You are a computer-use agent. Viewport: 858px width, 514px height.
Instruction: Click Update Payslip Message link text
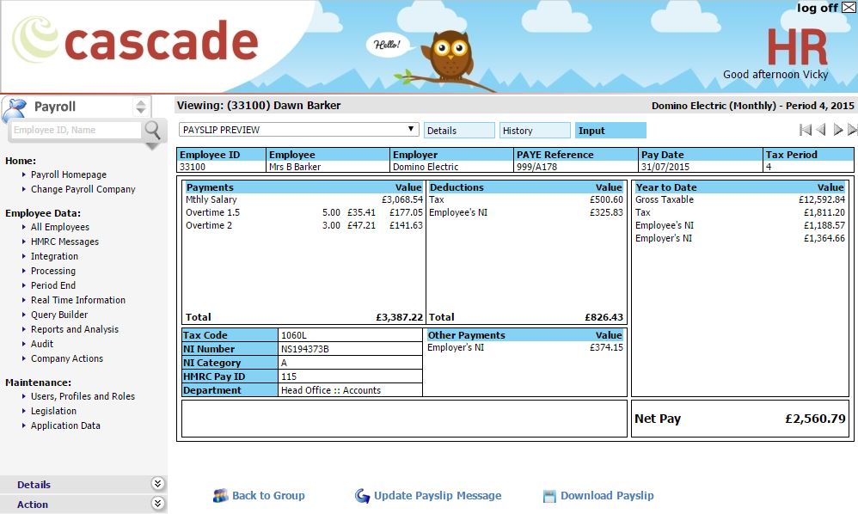click(438, 496)
